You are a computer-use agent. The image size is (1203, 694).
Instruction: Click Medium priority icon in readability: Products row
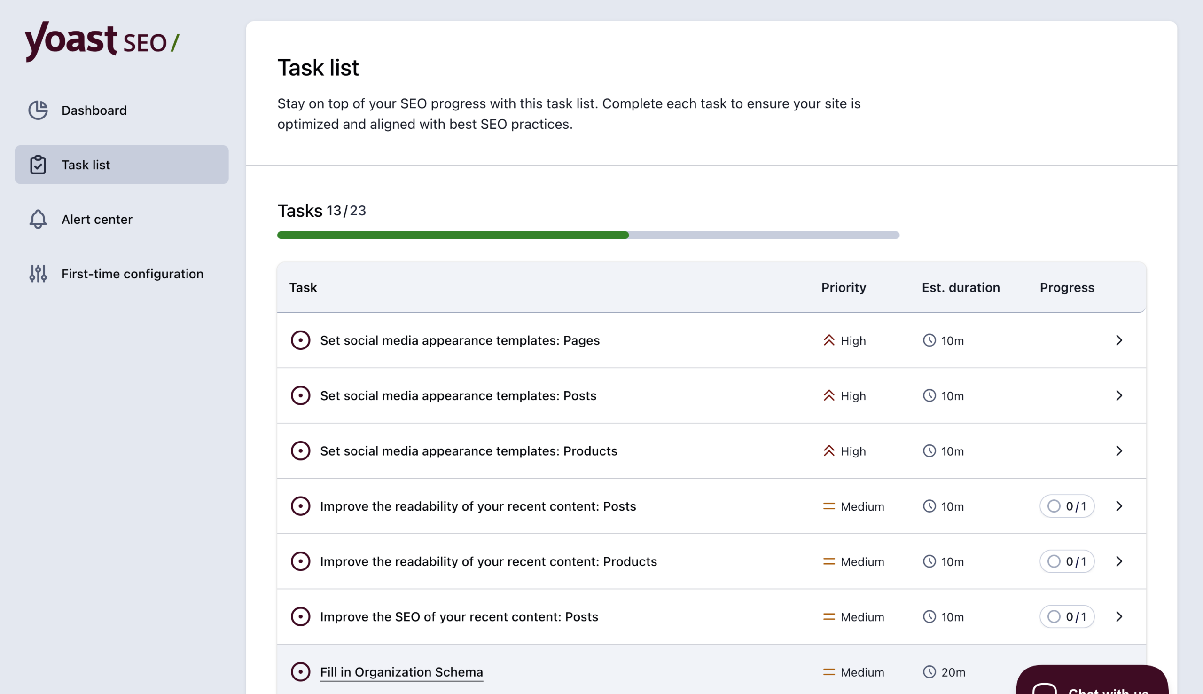pos(829,561)
